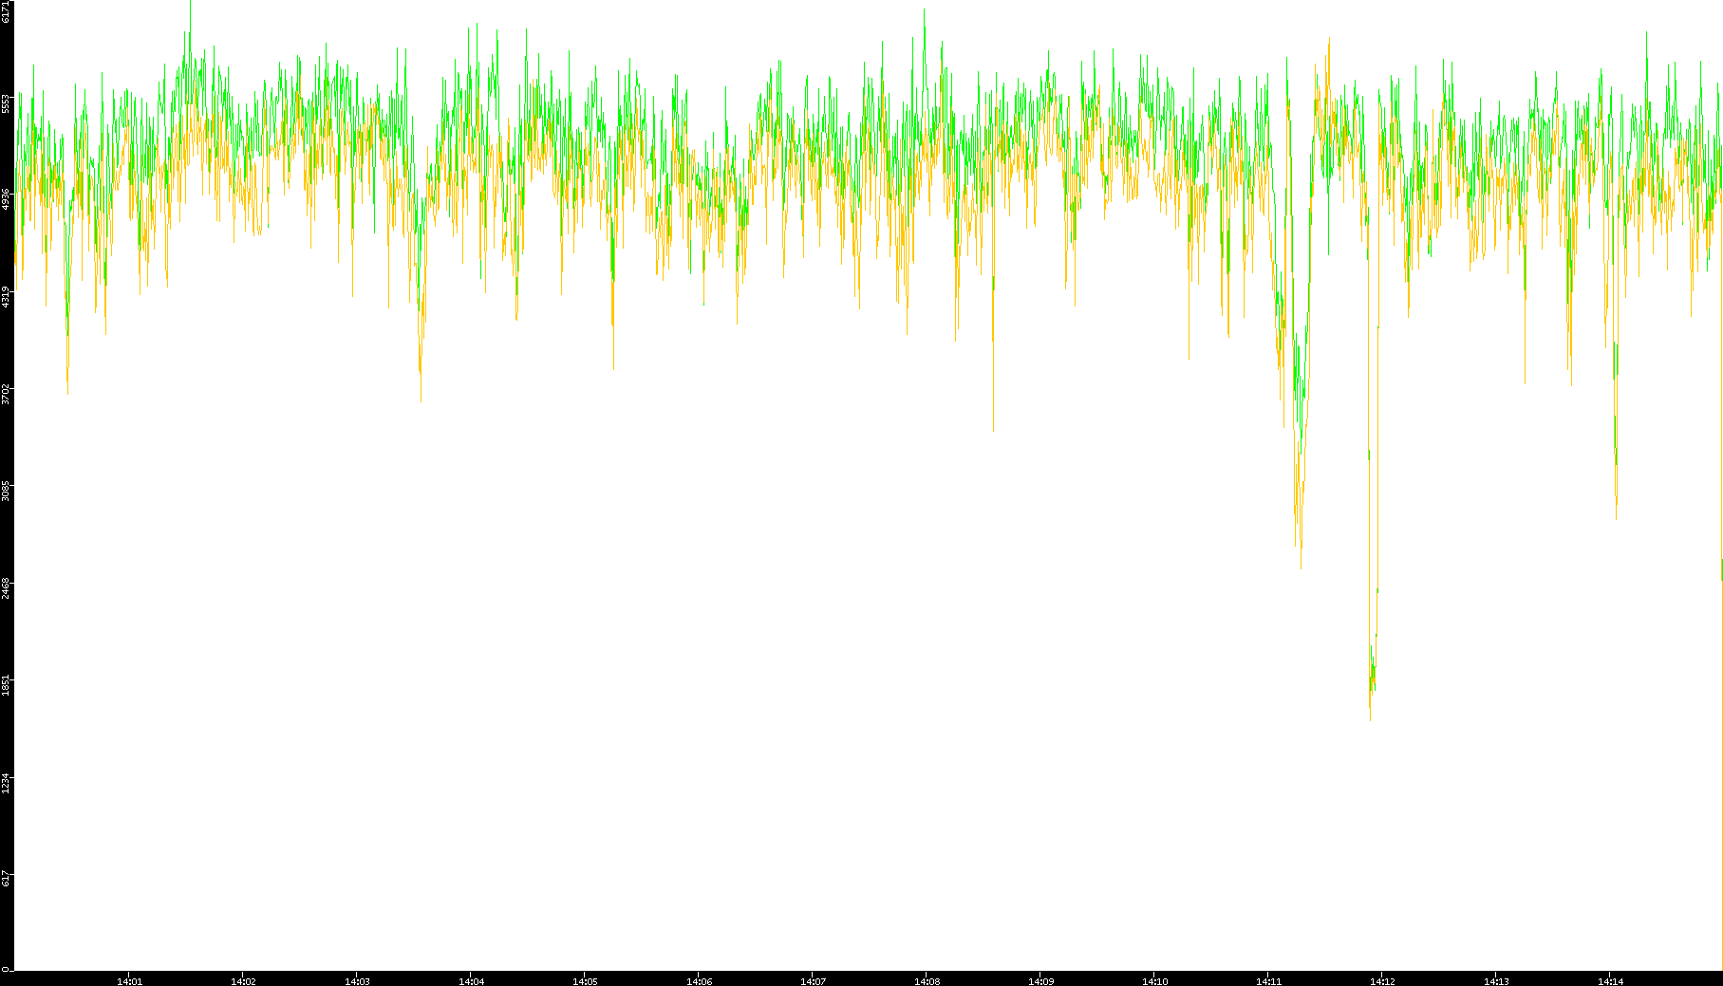Screen dimensions: 1723x986
Task: Select the 14:10 tick label
Action: click(1154, 981)
